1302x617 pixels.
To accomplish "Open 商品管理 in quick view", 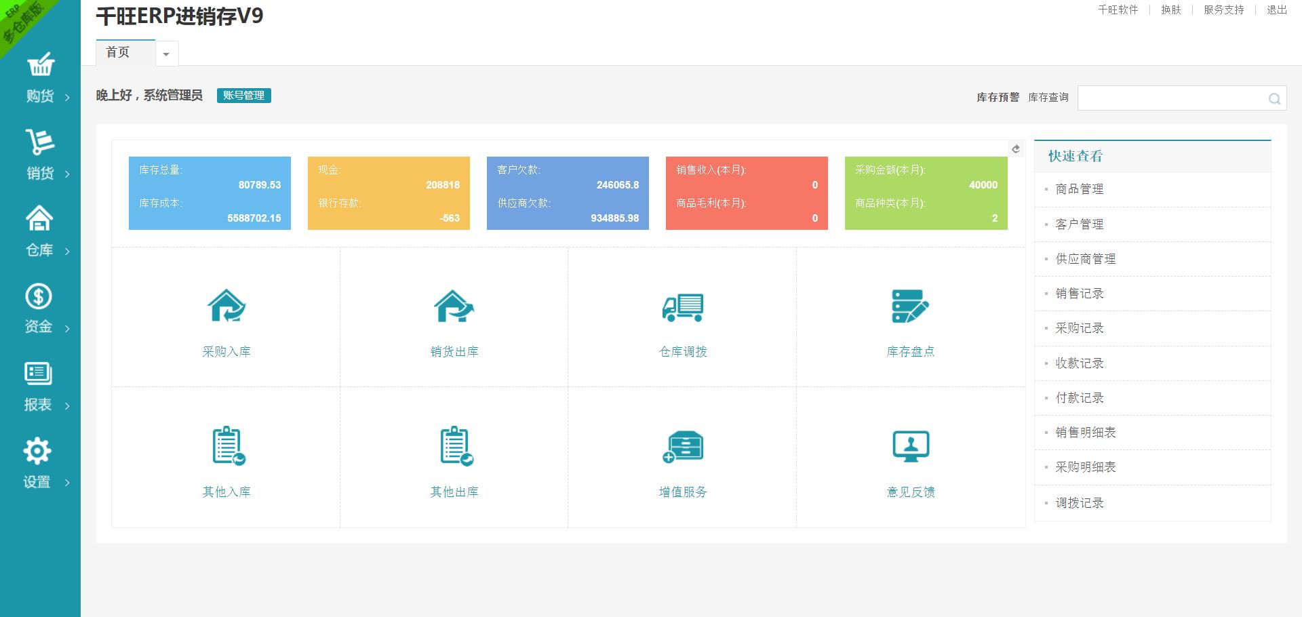I will point(1080,189).
